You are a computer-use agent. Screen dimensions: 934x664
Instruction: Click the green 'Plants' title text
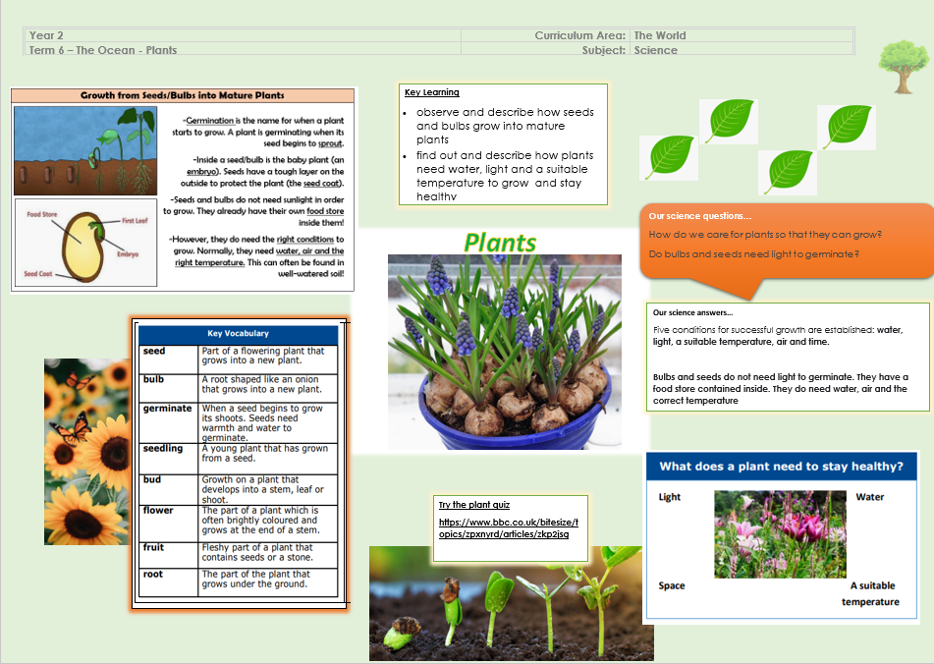click(x=500, y=242)
